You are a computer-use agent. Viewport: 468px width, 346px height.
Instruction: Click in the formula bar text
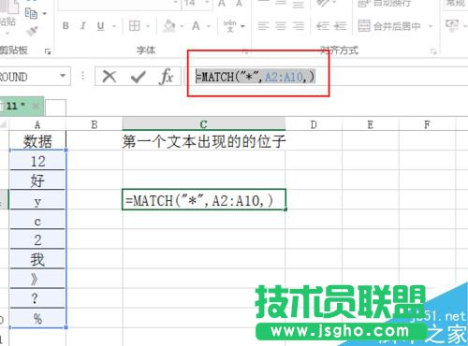click(256, 77)
